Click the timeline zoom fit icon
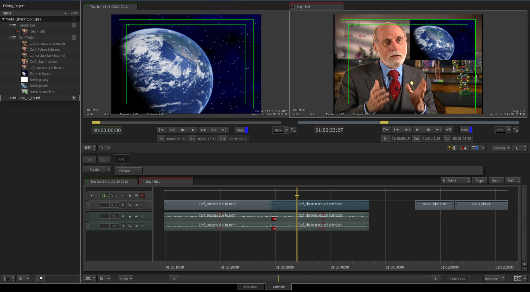Viewport: 530px width, 292px height. 517,279
